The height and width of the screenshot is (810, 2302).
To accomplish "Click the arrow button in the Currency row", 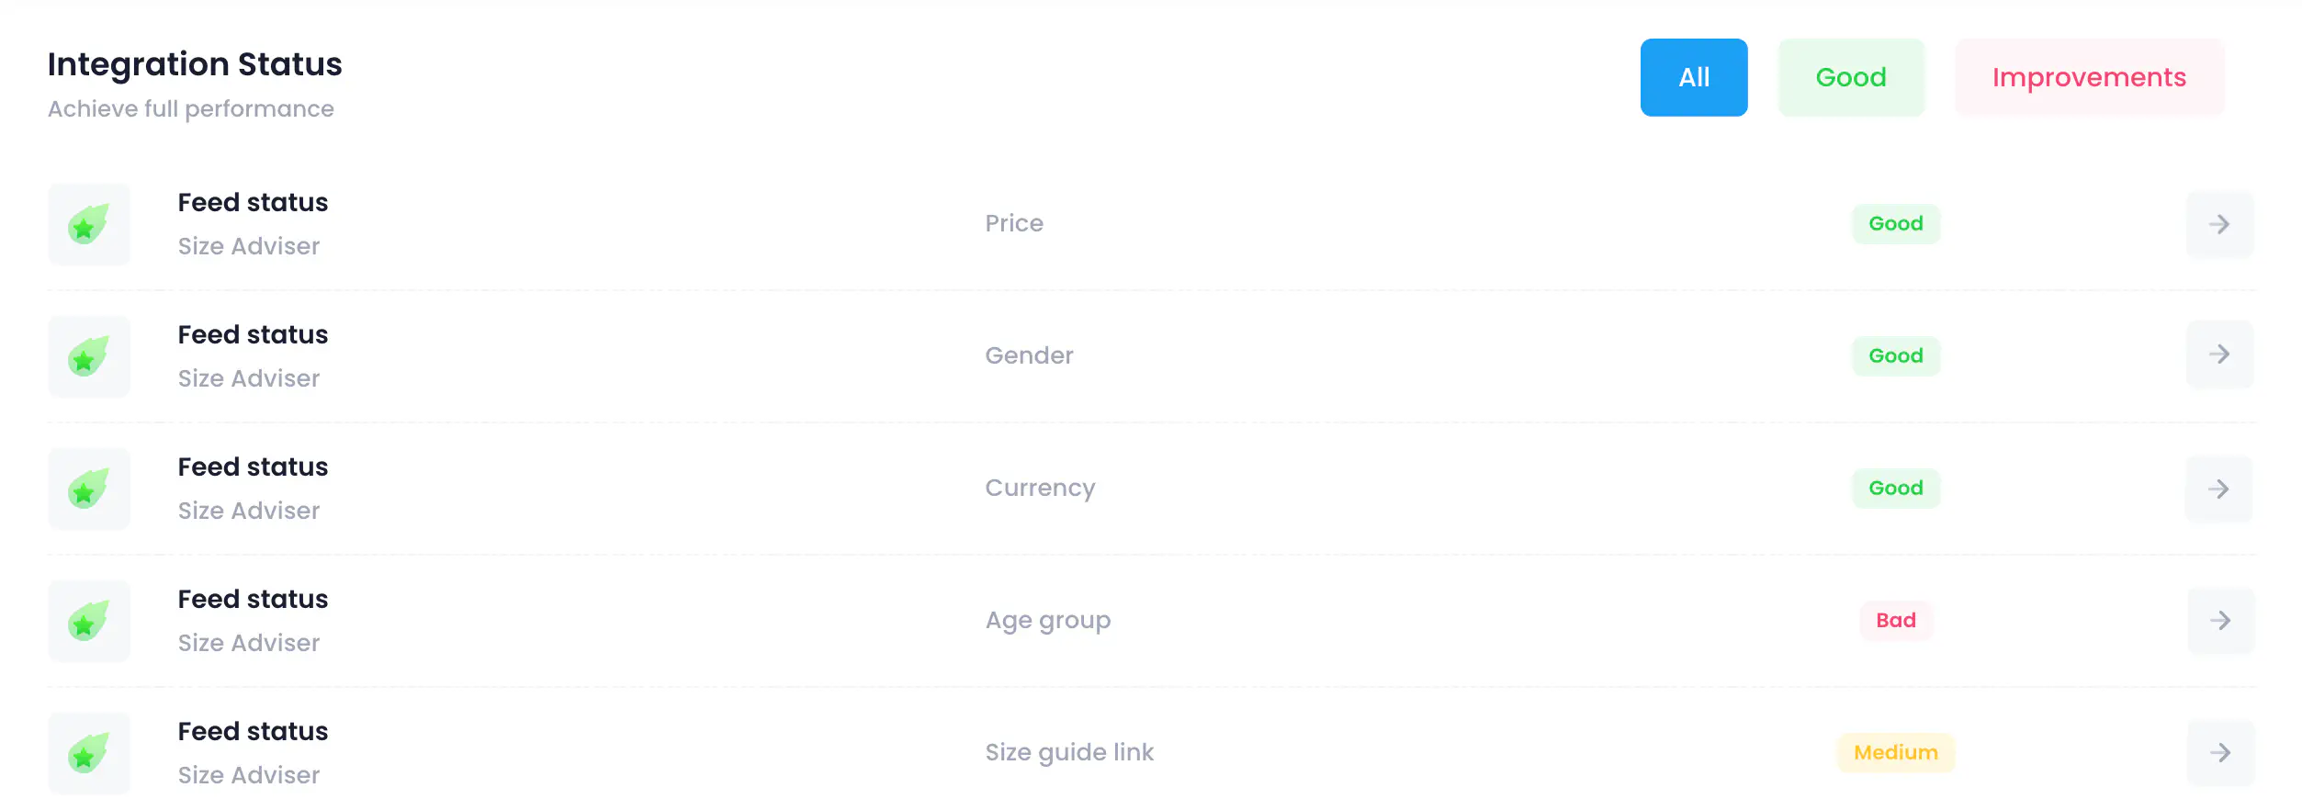I will 2219,489.
